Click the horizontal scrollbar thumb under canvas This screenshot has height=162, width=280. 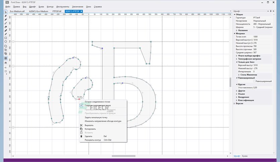pyautogui.click(x=123, y=156)
